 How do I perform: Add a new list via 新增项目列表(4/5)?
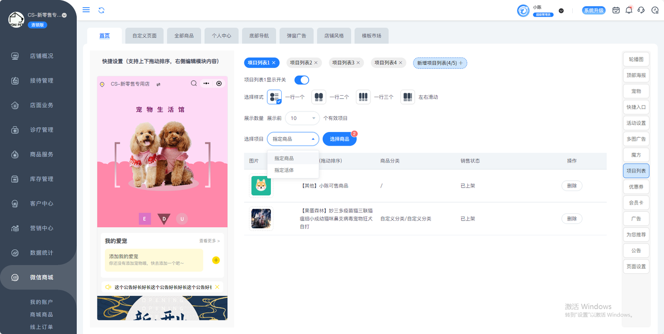tap(440, 63)
